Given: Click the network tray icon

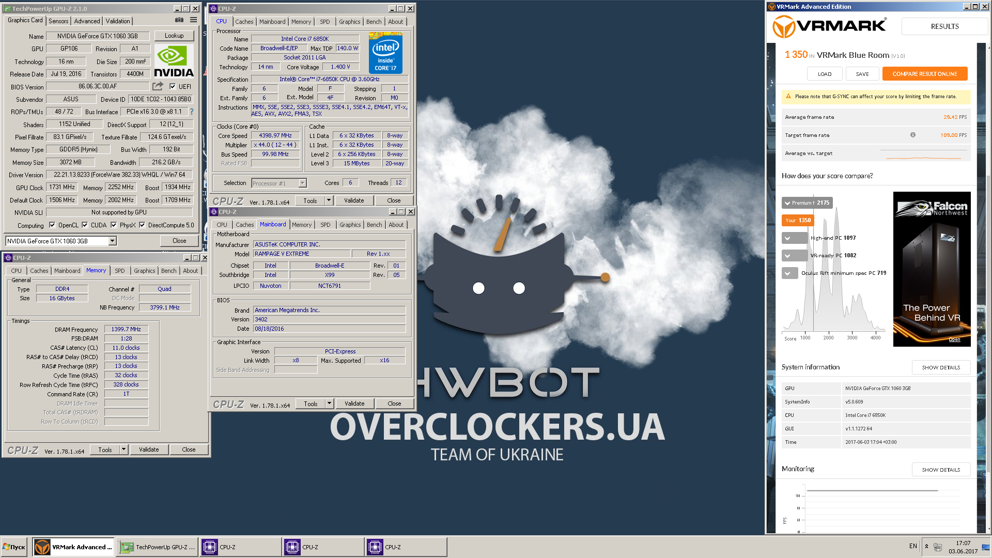Looking at the screenshot, I should (x=938, y=547).
